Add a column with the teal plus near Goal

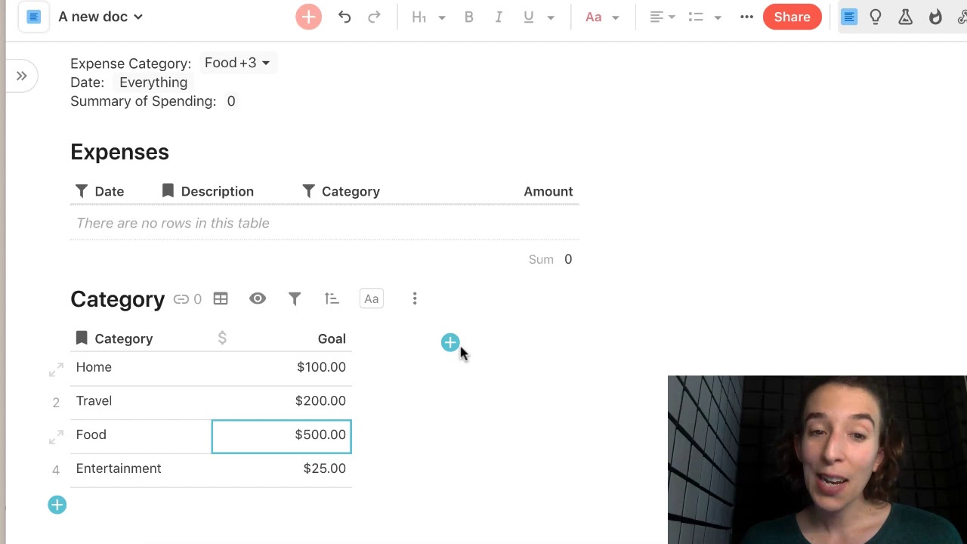pyautogui.click(x=450, y=343)
